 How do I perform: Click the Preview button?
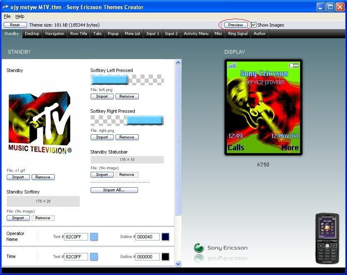pyautogui.click(x=236, y=25)
